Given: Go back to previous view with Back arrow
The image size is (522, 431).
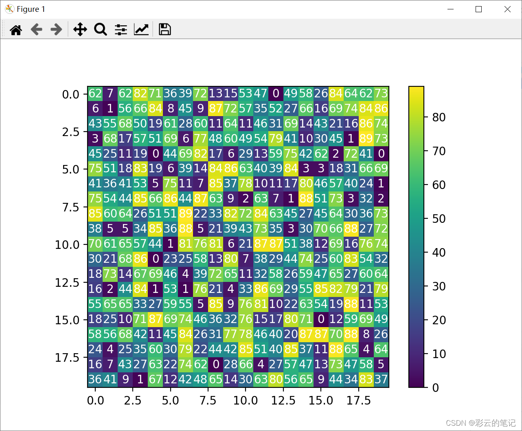Looking at the screenshot, I should pyautogui.click(x=36, y=29).
